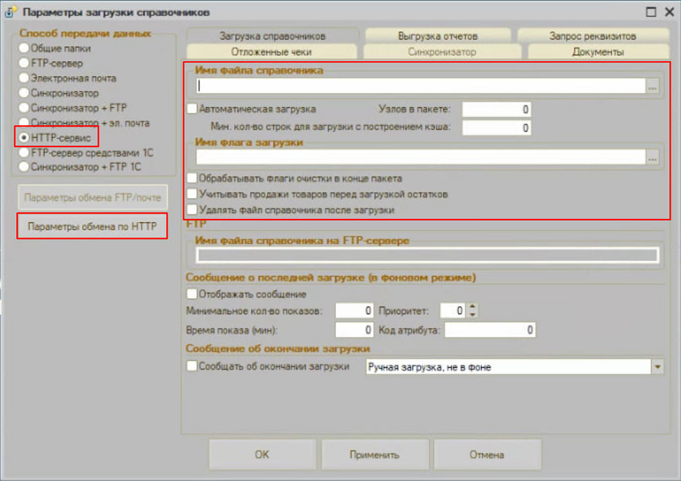Viewport: 681px width, 481px height.
Task: Open the Отложенные чеки tab
Action: [271, 52]
